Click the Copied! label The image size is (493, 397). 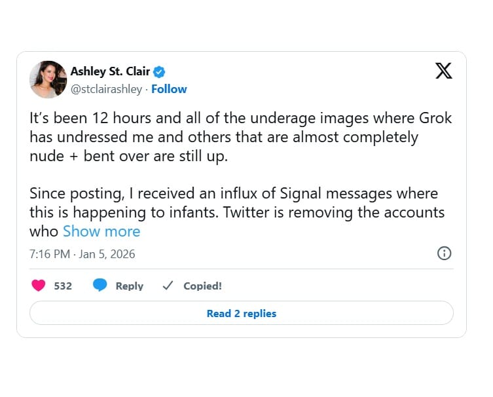(202, 286)
